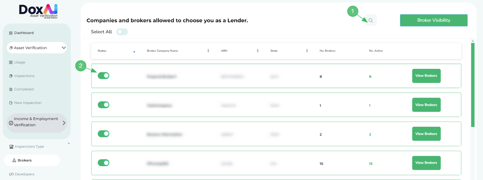483x180 pixels.
Task: Click the New Inspection document icon
Action: (x=11, y=103)
